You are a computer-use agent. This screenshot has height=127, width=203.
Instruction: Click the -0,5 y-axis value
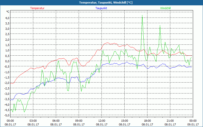pos(7,67)
